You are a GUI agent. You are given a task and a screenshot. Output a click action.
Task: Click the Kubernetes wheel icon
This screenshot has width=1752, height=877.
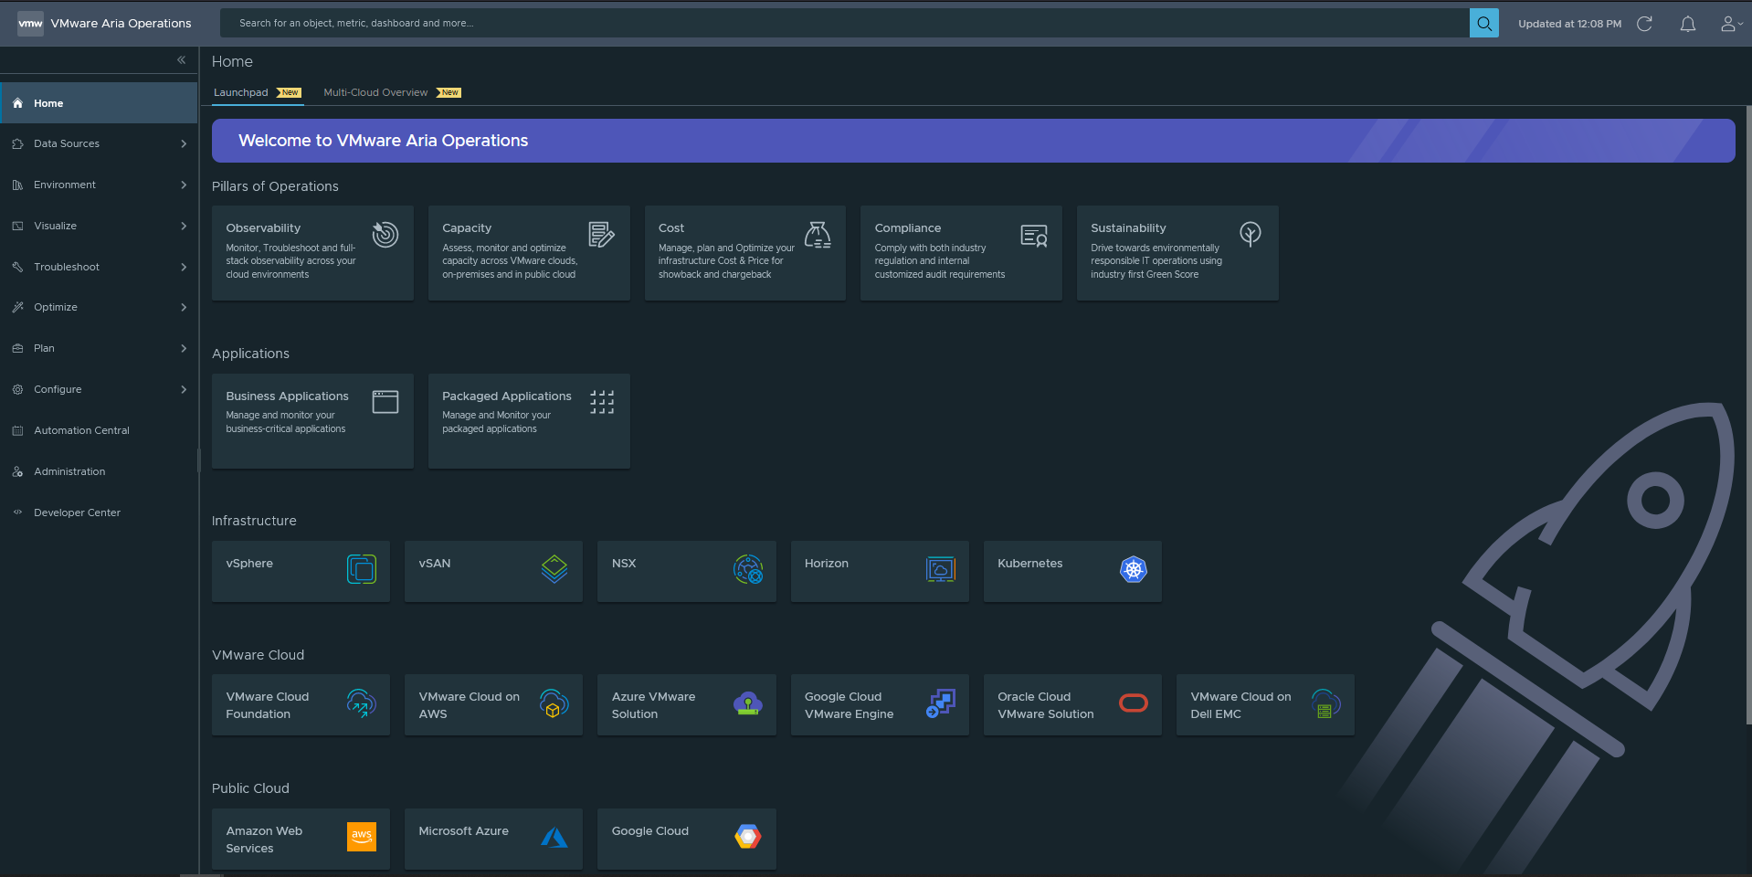(1134, 569)
